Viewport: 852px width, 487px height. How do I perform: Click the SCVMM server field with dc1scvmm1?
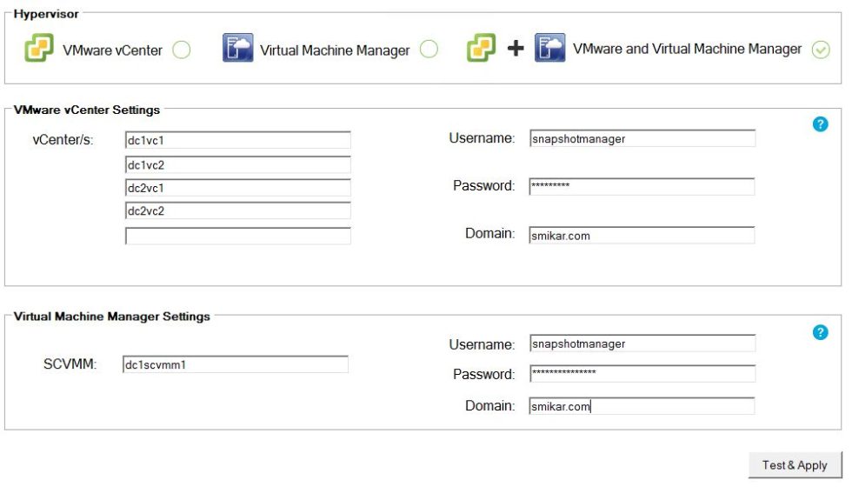click(x=235, y=364)
